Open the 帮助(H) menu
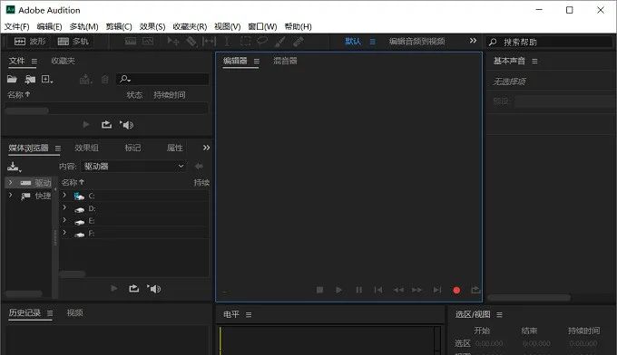Screen dimensions: 617x355 tap(298, 26)
